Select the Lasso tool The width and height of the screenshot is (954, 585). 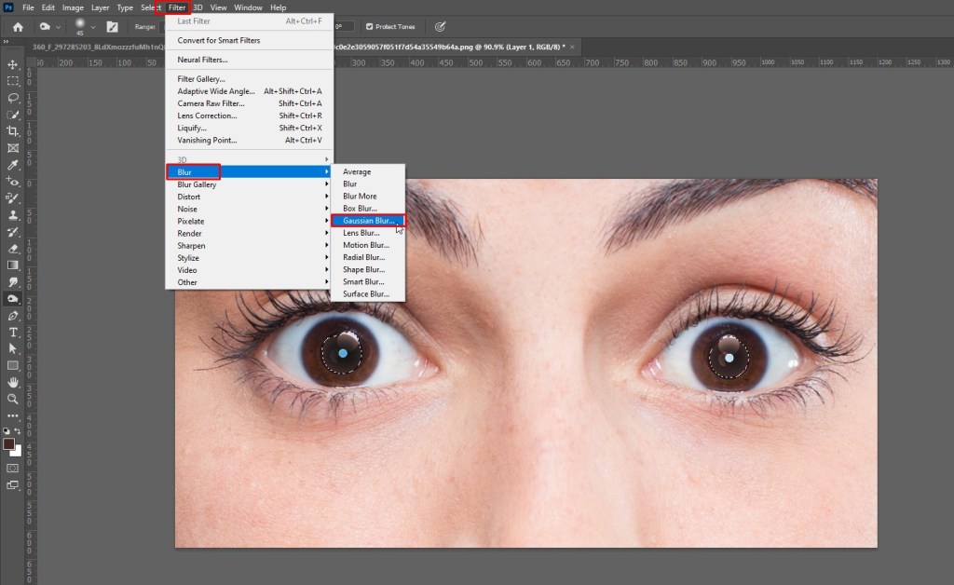13,98
